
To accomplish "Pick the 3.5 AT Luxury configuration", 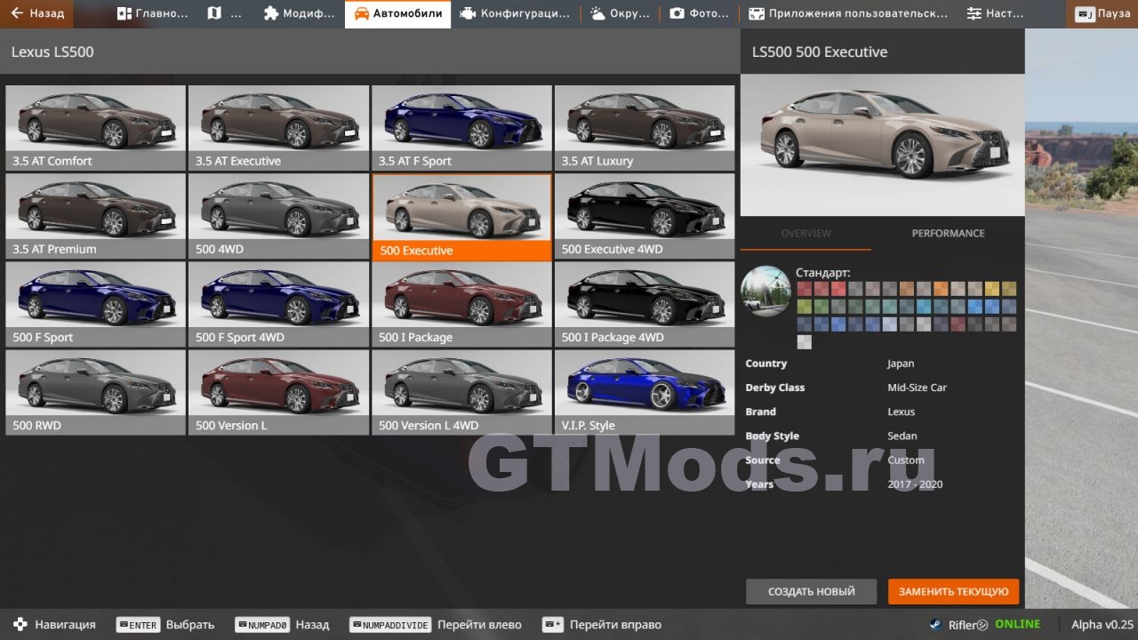I will [645, 127].
